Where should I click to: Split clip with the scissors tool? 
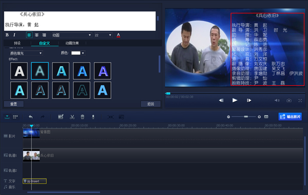pyautogui.click(x=72, y=117)
